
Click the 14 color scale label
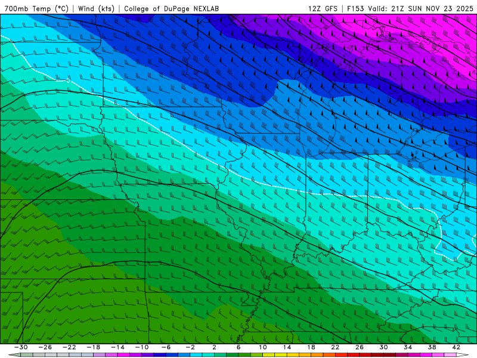pyautogui.click(x=287, y=347)
